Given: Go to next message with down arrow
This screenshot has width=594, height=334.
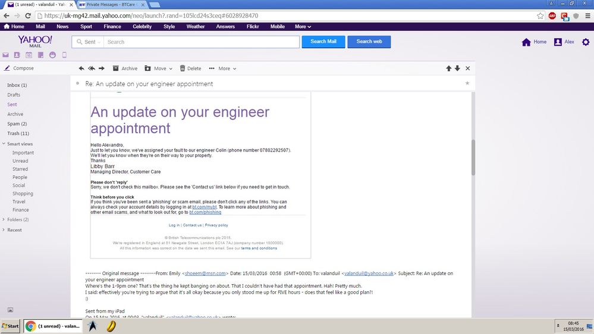Looking at the screenshot, I should point(457,68).
